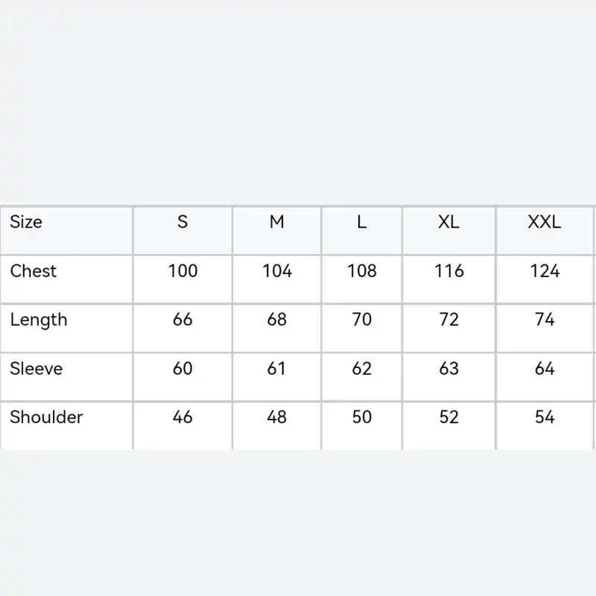Click the Size header cell

tap(26, 222)
